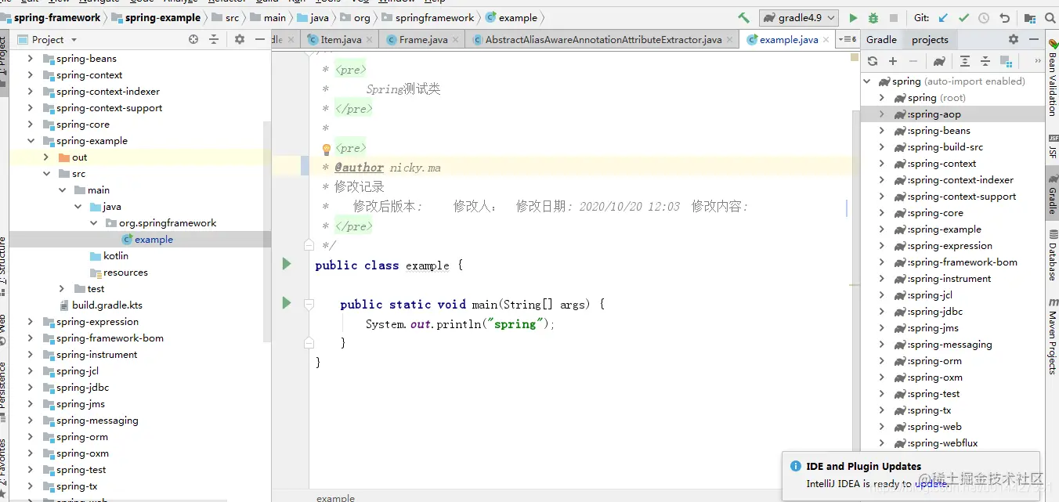This screenshot has width=1059, height=502.
Task: Expand all in Gradle panel toolbar
Action: click(965, 61)
